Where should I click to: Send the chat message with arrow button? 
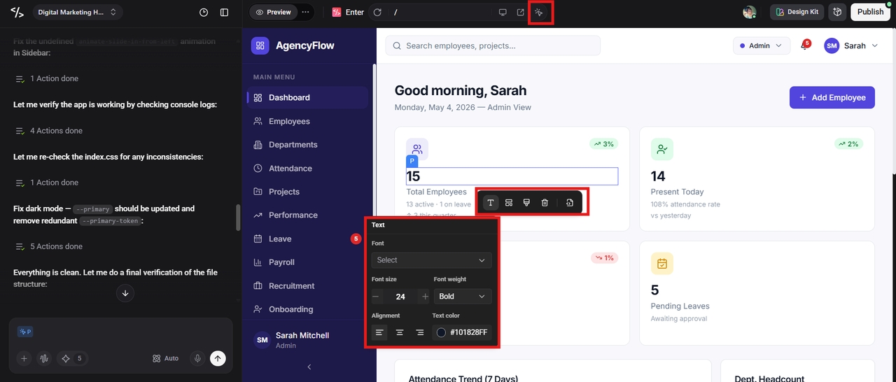[218, 358]
